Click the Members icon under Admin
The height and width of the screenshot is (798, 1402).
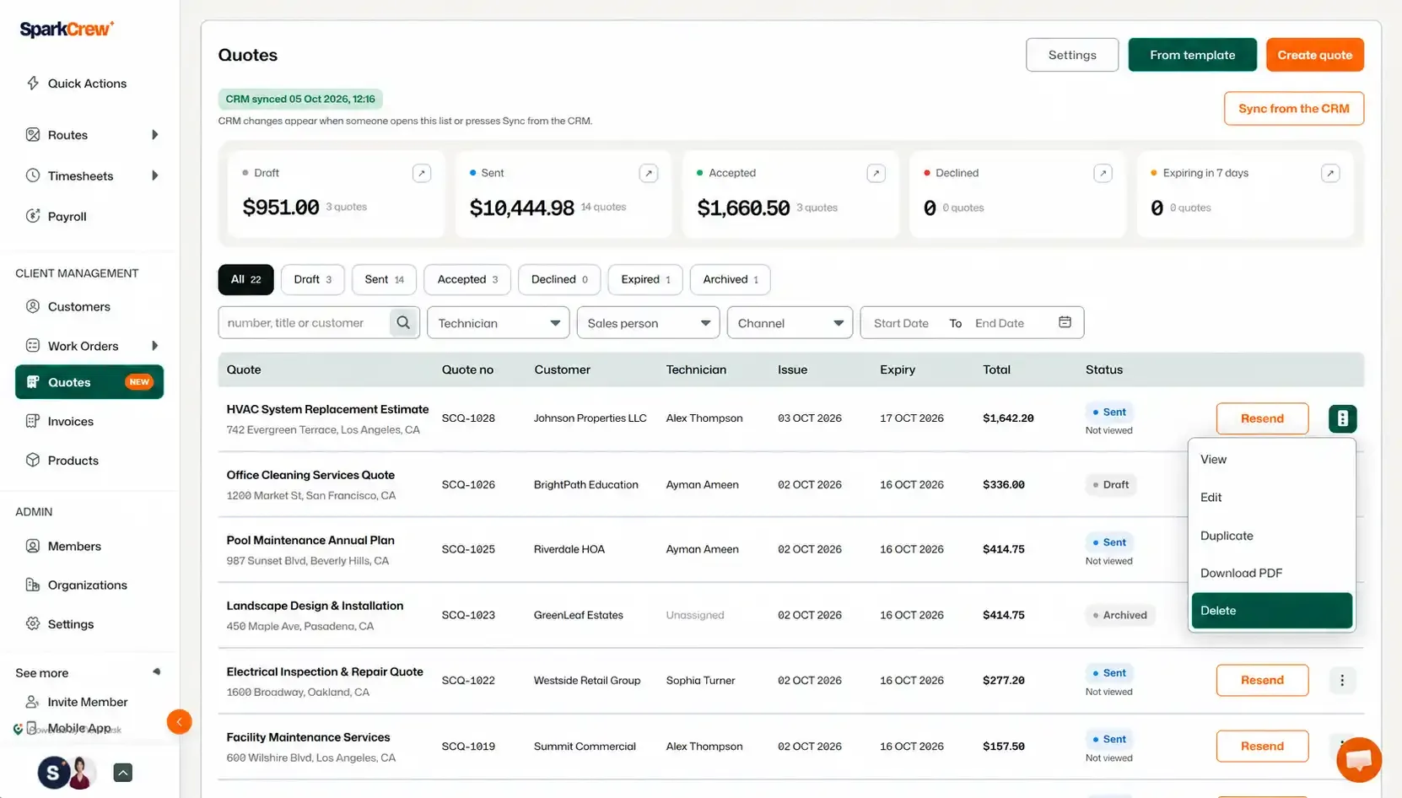(33, 546)
